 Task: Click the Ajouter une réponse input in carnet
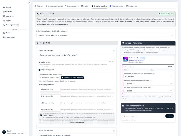tap(143, 116)
